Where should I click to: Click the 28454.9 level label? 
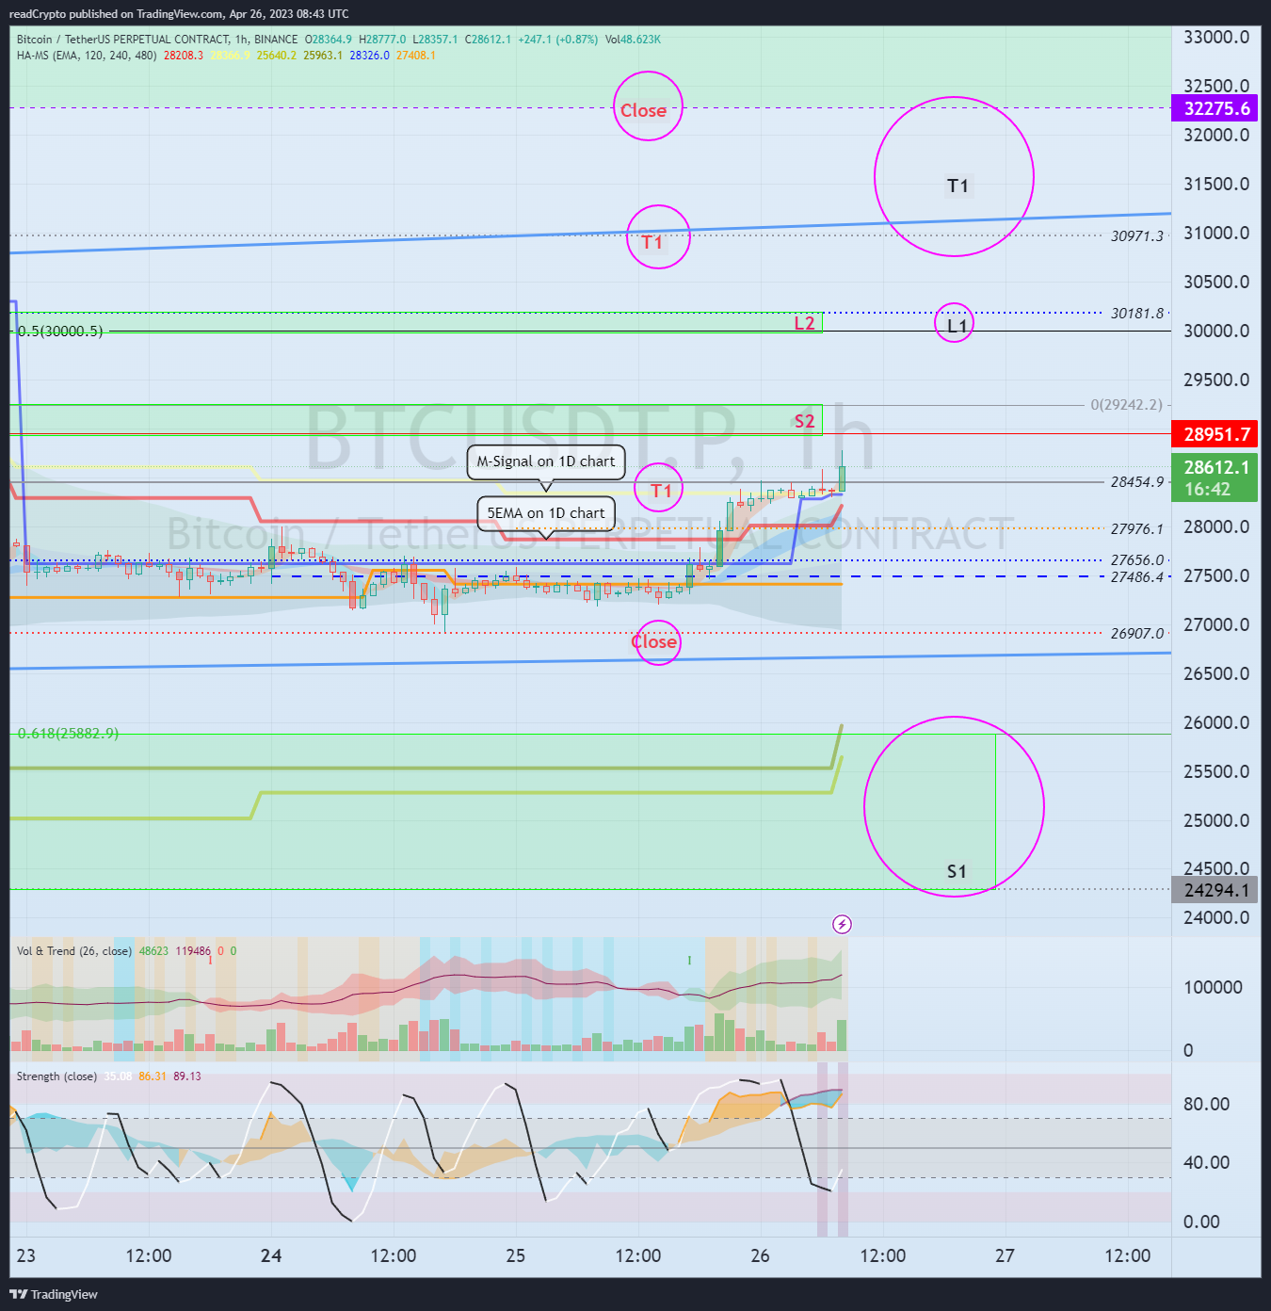point(1137,482)
